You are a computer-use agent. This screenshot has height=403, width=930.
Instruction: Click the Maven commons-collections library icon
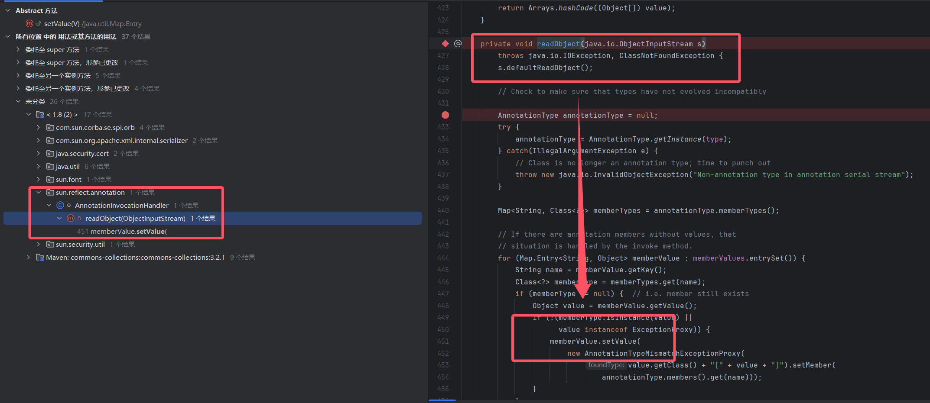40,257
